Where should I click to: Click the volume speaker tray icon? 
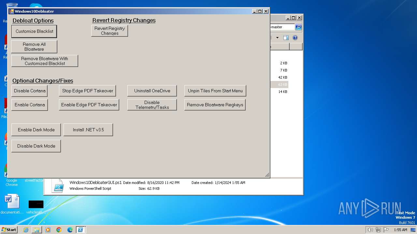click(370, 230)
